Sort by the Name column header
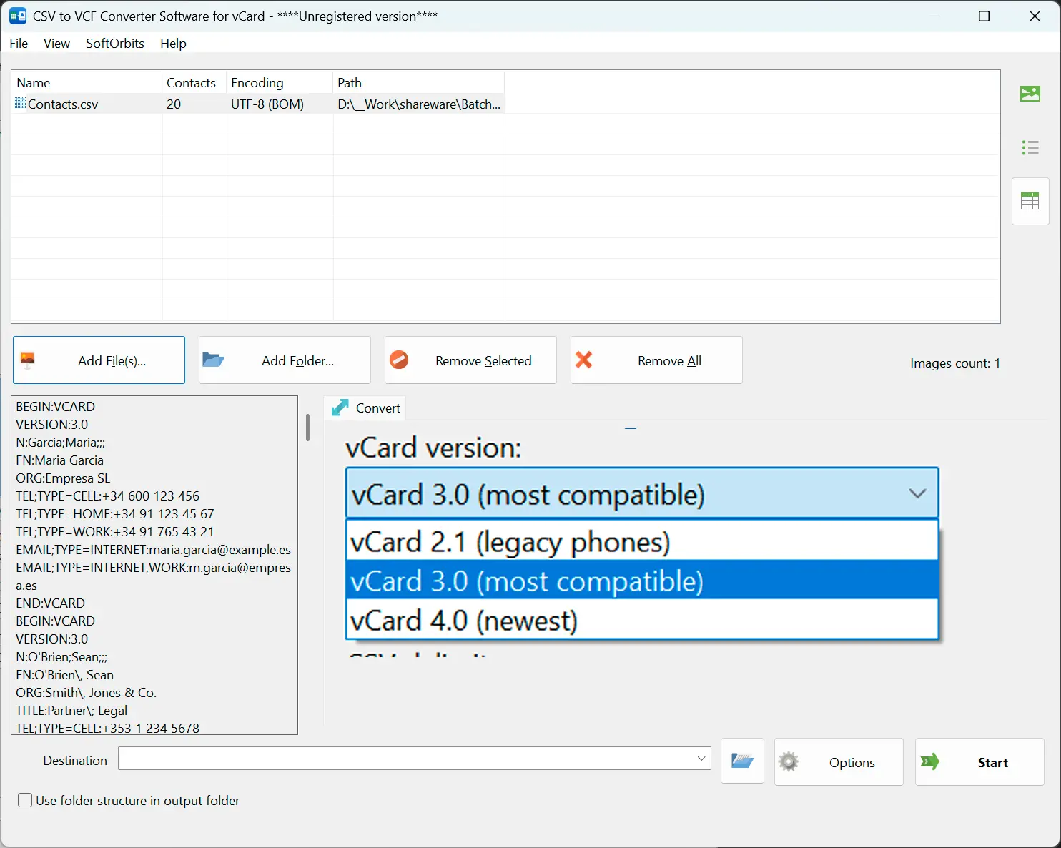This screenshot has width=1061, height=848. pyautogui.click(x=87, y=82)
